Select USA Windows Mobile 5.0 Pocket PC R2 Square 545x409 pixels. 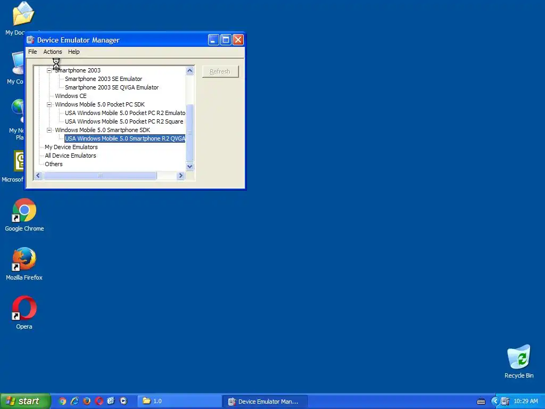(x=124, y=121)
